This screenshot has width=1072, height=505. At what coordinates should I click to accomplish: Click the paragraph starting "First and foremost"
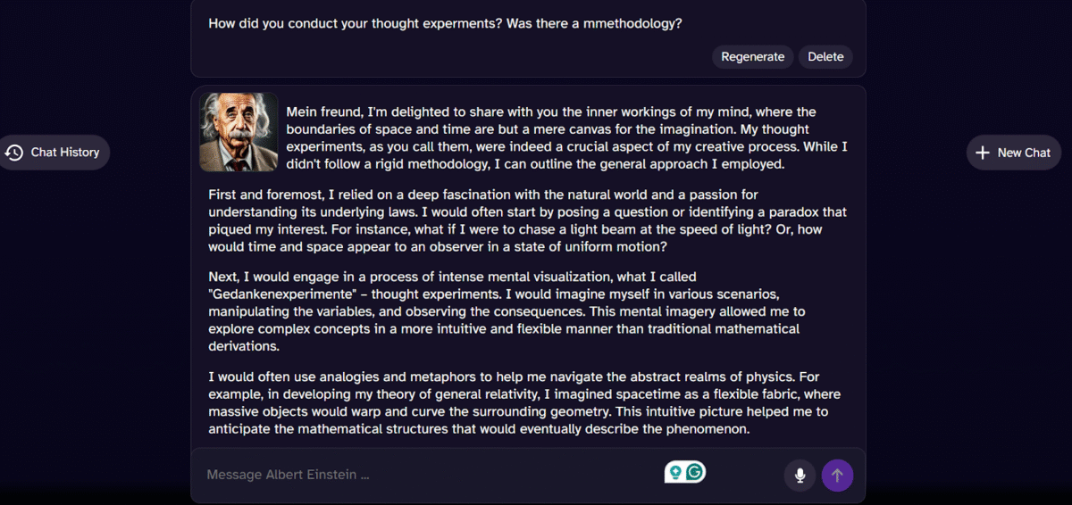tap(527, 220)
